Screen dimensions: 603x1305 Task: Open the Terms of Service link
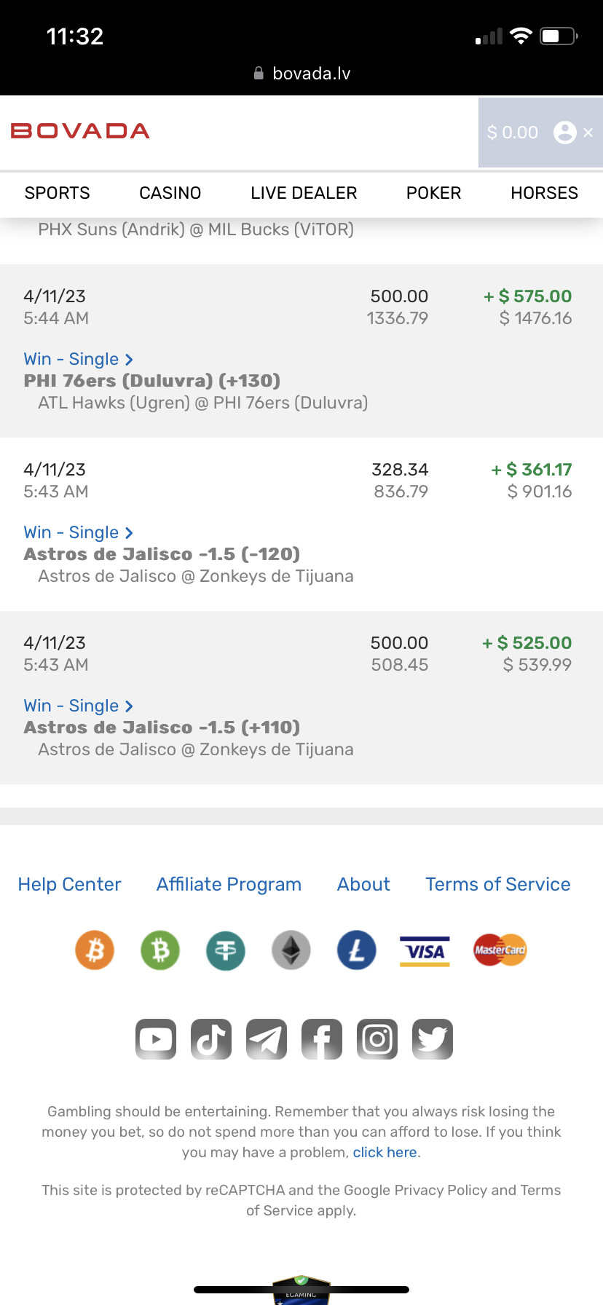[x=498, y=884]
